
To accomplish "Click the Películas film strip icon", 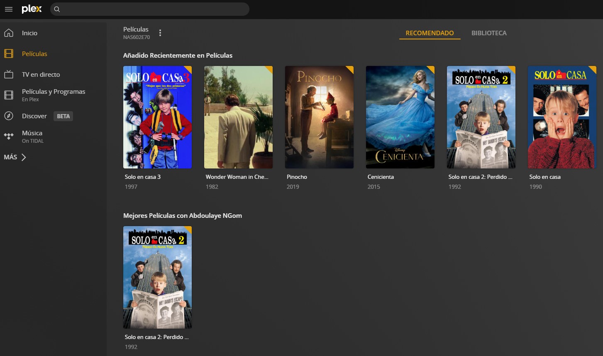I will pos(9,54).
